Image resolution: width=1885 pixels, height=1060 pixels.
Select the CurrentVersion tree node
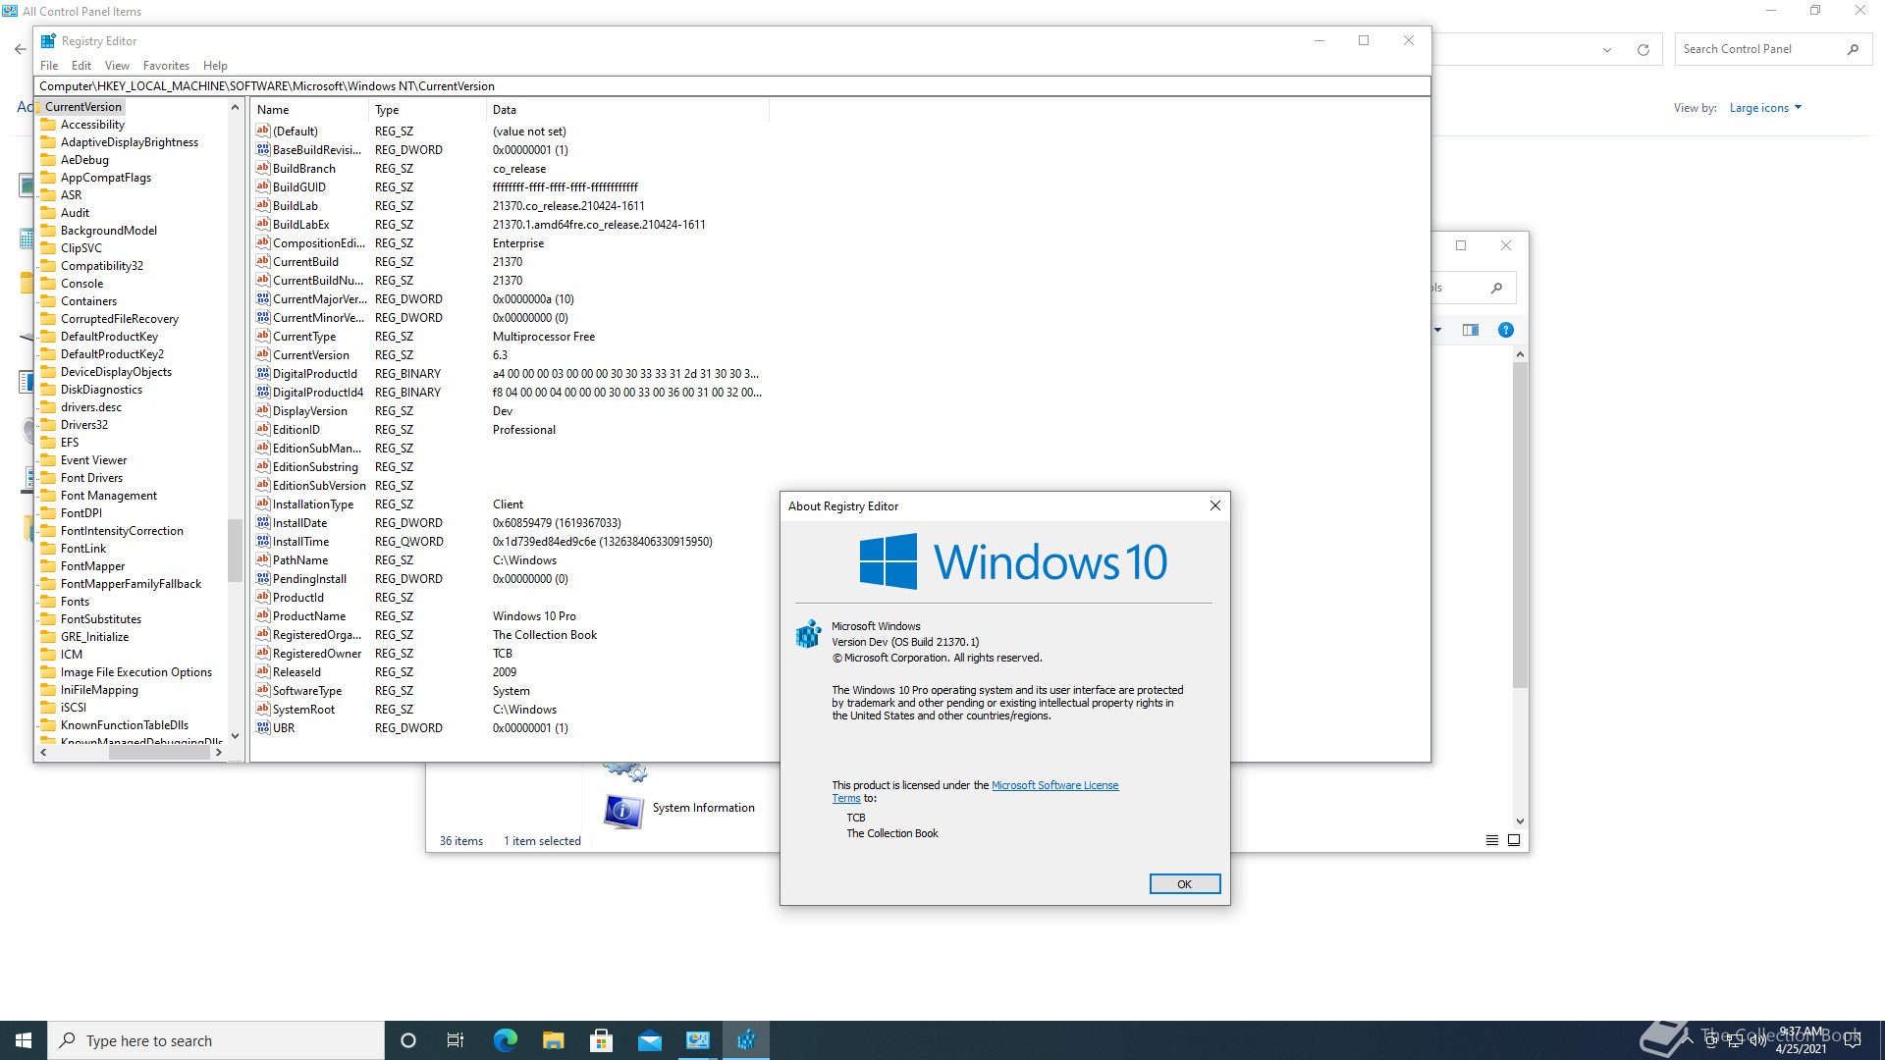82,107
